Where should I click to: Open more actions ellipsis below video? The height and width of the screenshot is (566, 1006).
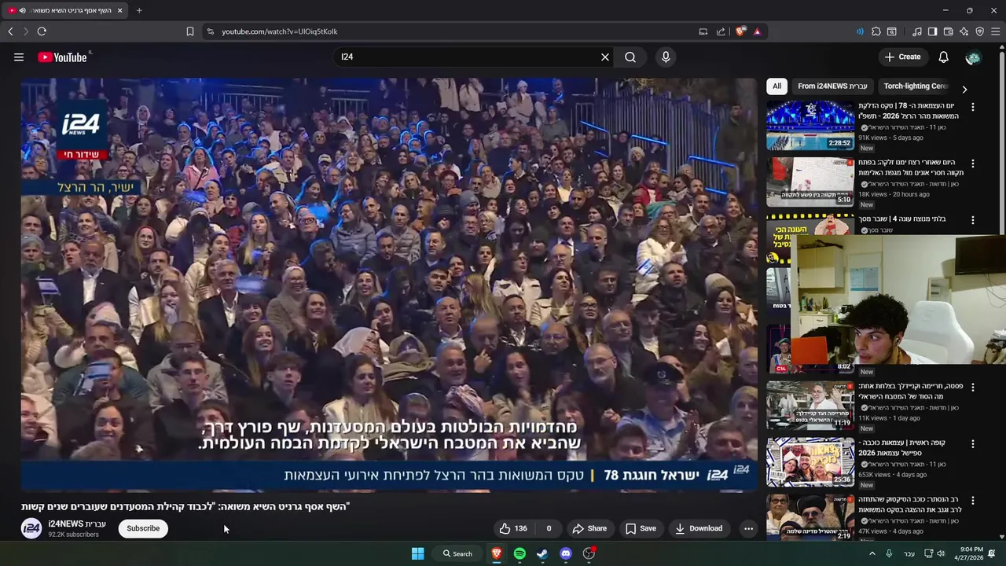[x=748, y=528]
